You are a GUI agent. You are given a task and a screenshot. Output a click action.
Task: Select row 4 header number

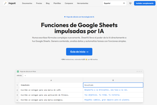(x=17, y=100)
